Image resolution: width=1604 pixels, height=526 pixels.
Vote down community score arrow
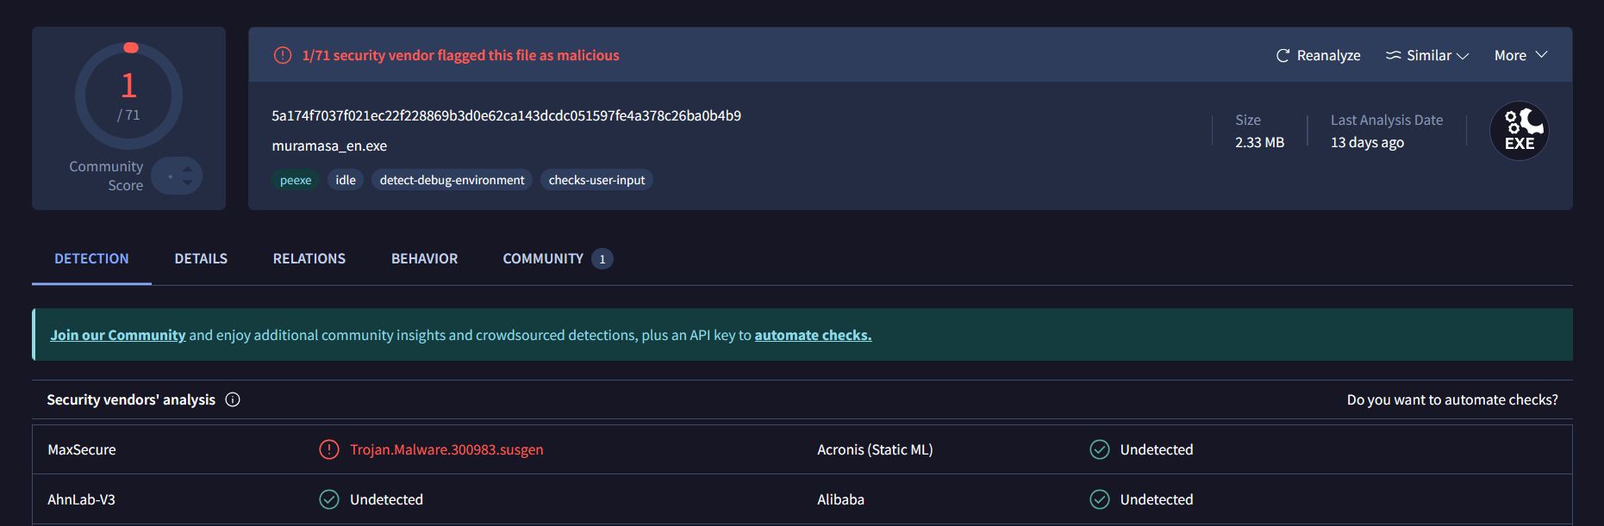[x=187, y=183]
